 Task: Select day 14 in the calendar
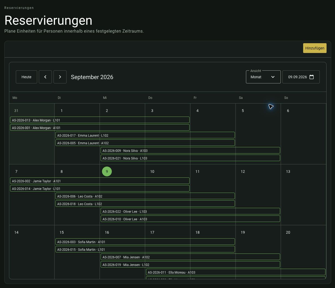pos(16,232)
